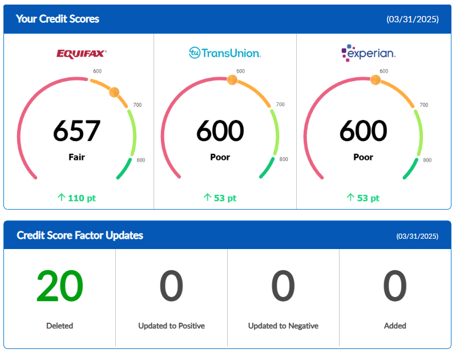Screen dimensions: 456x353
Task: Click the 110 pt increase arrow
Action: point(62,197)
